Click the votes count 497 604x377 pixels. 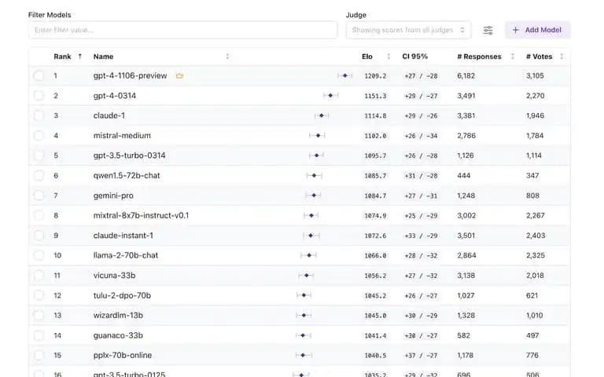tap(532, 335)
